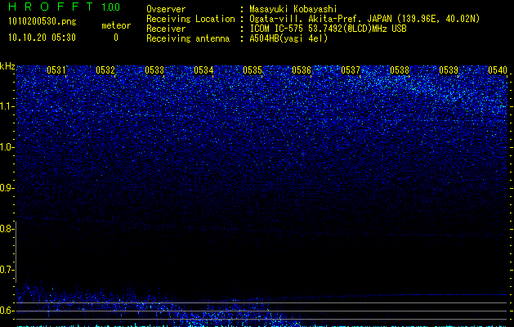Click the 0534 time marker

click(203, 70)
